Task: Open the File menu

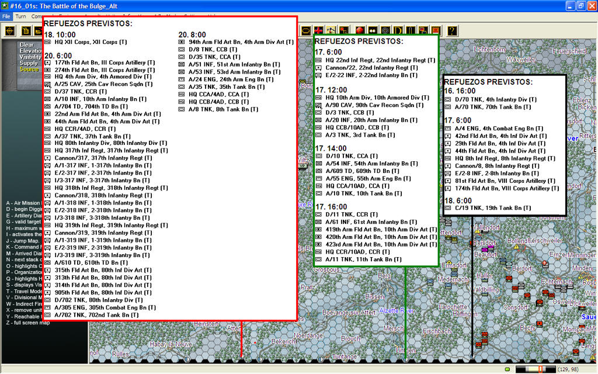Action: click(x=6, y=16)
